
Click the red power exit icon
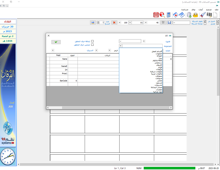[x=156, y=15]
